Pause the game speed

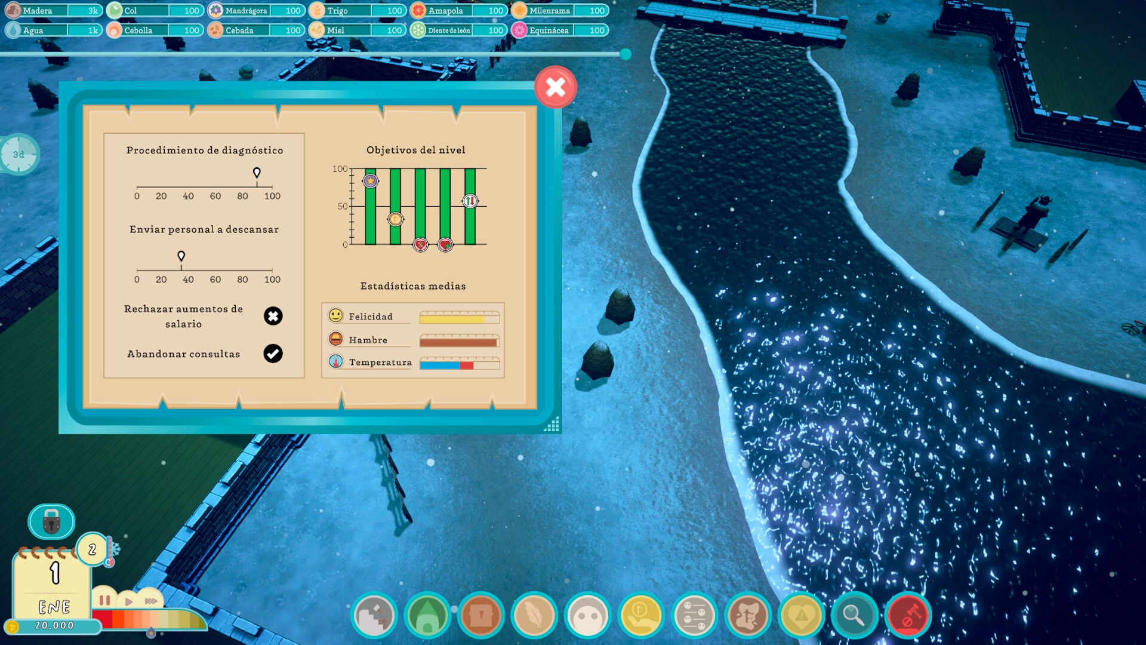pyautogui.click(x=104, y=600)
